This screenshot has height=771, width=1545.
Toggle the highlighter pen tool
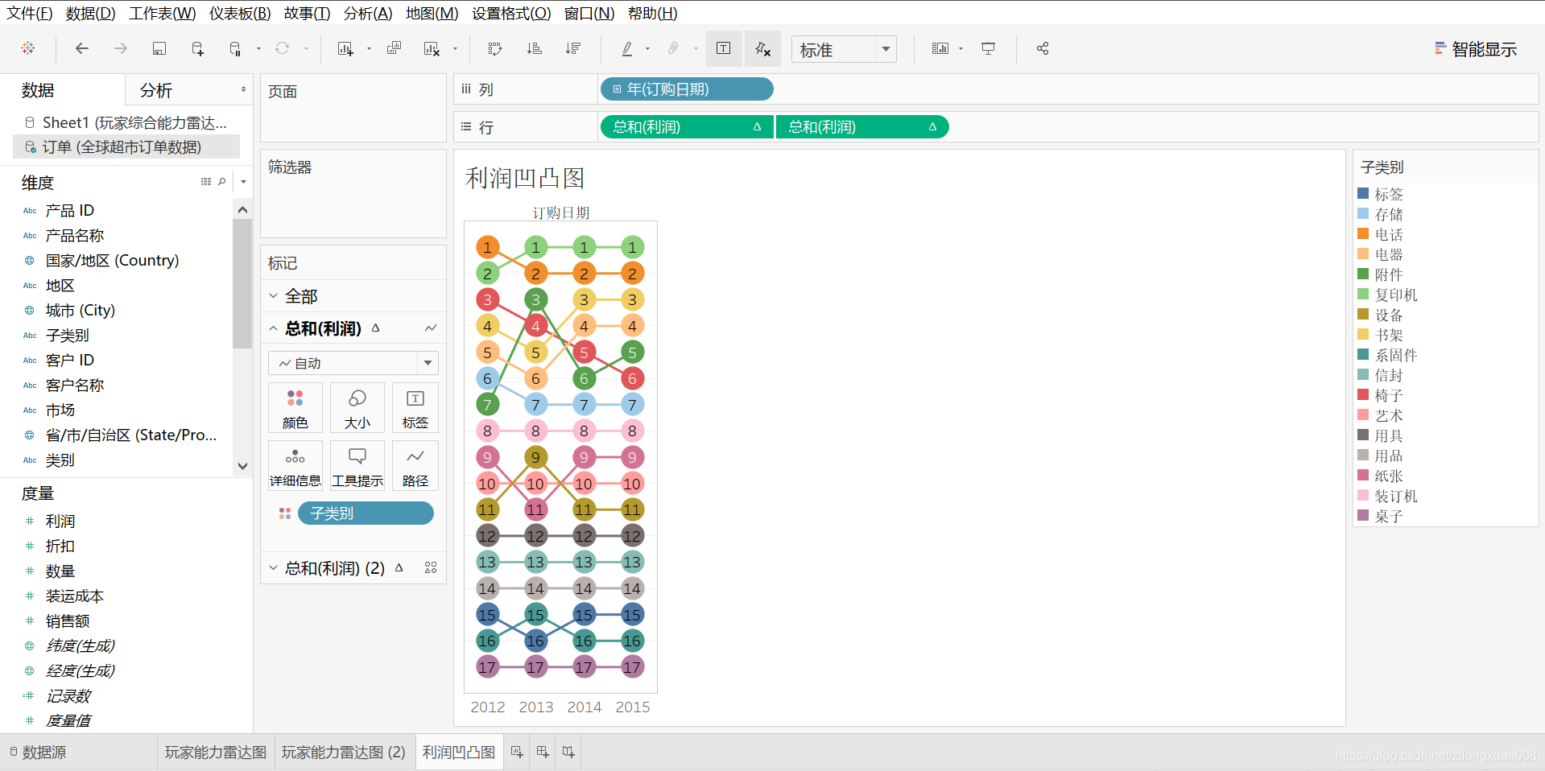tap(626, 48)
